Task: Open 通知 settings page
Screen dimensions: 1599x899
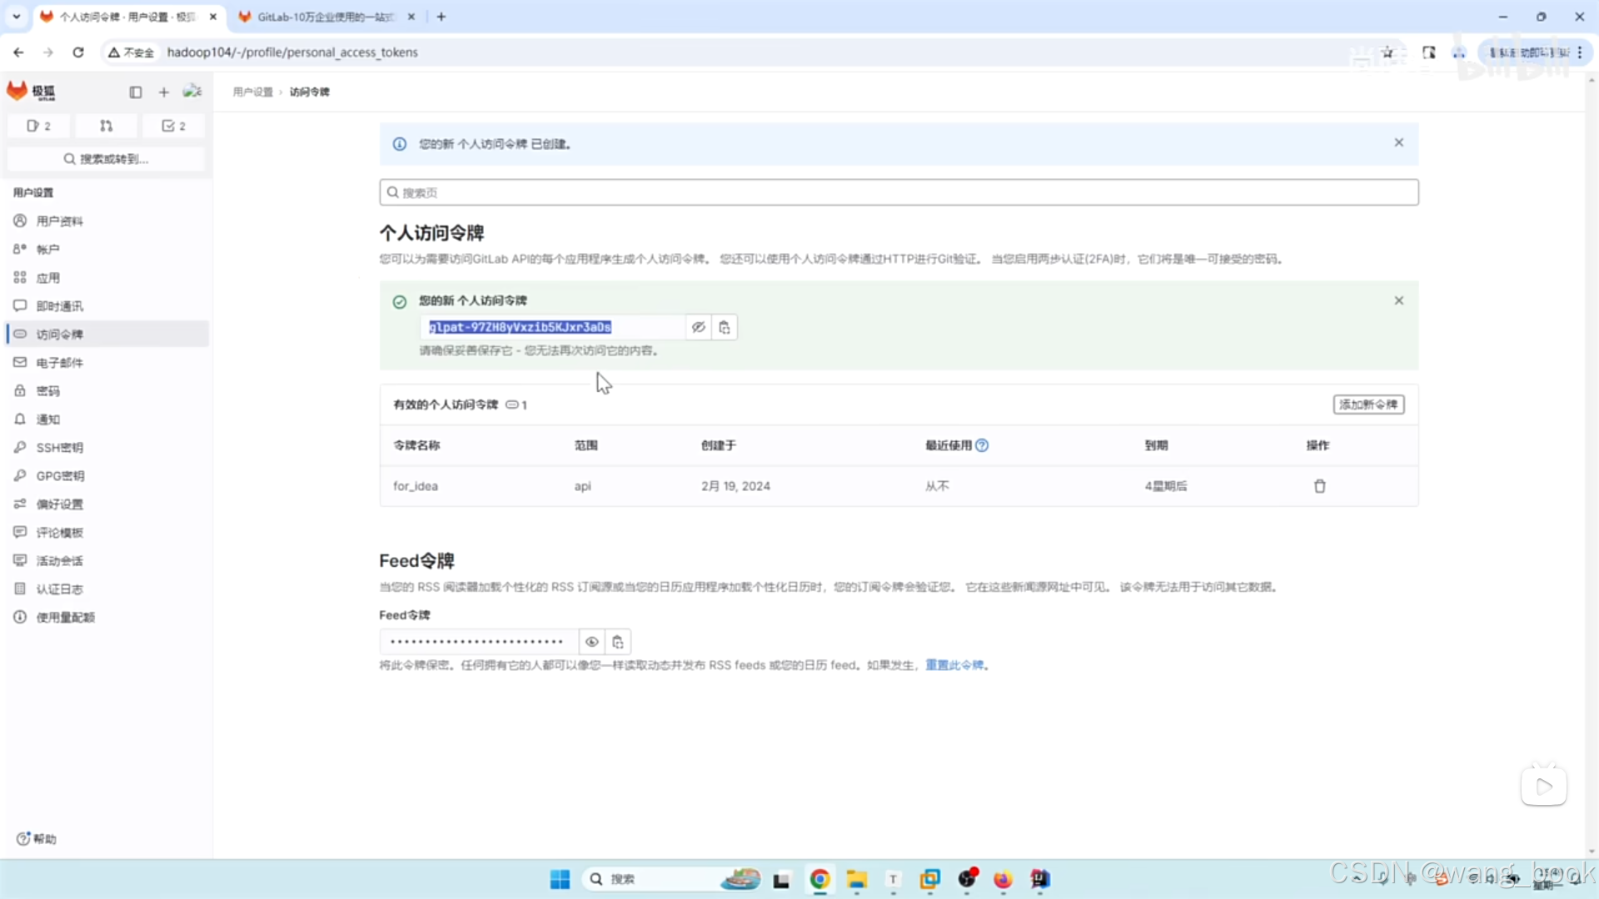Action: (x=107, y=419)
